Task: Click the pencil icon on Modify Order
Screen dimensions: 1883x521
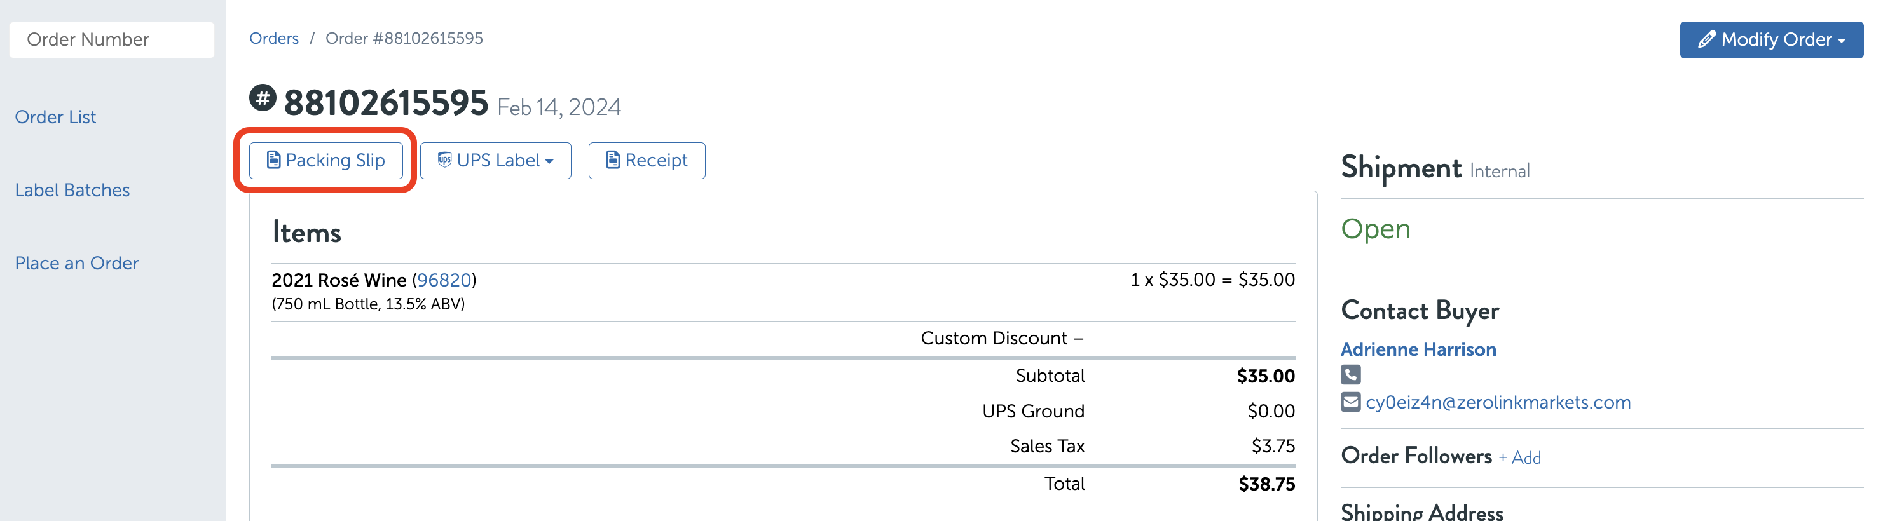Action: (x=1706, y=39)
